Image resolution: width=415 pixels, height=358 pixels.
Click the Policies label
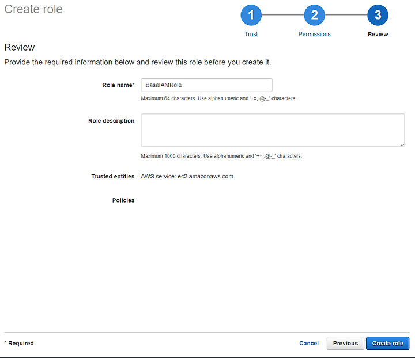123,200
